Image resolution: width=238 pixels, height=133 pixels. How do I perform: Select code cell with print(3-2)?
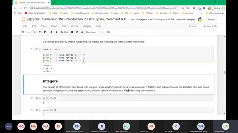128,110
